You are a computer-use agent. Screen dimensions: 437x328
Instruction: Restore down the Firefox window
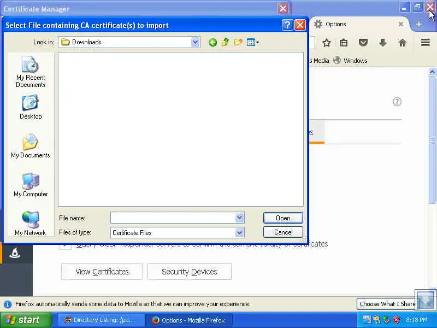(x=417, y=8)
